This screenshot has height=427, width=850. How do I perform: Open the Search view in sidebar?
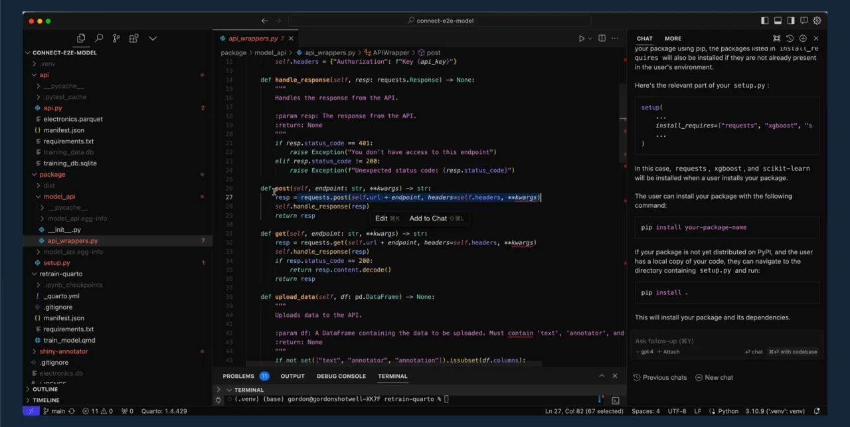99,39
